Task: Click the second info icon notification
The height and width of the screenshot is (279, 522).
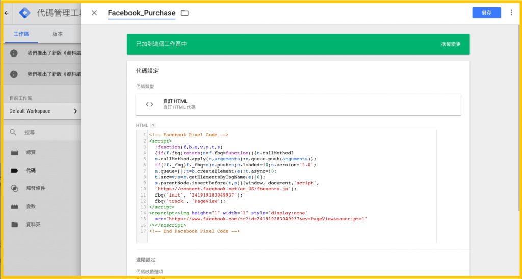Action: coord(14,74)
